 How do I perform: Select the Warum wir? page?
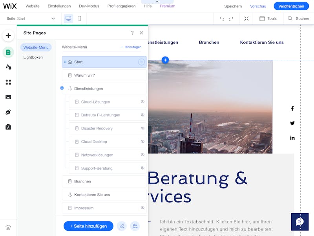(x=104, y=75)
